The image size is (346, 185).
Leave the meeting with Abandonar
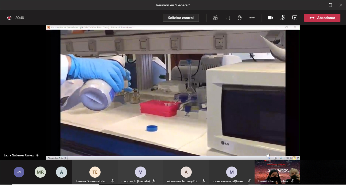(322, 18)
